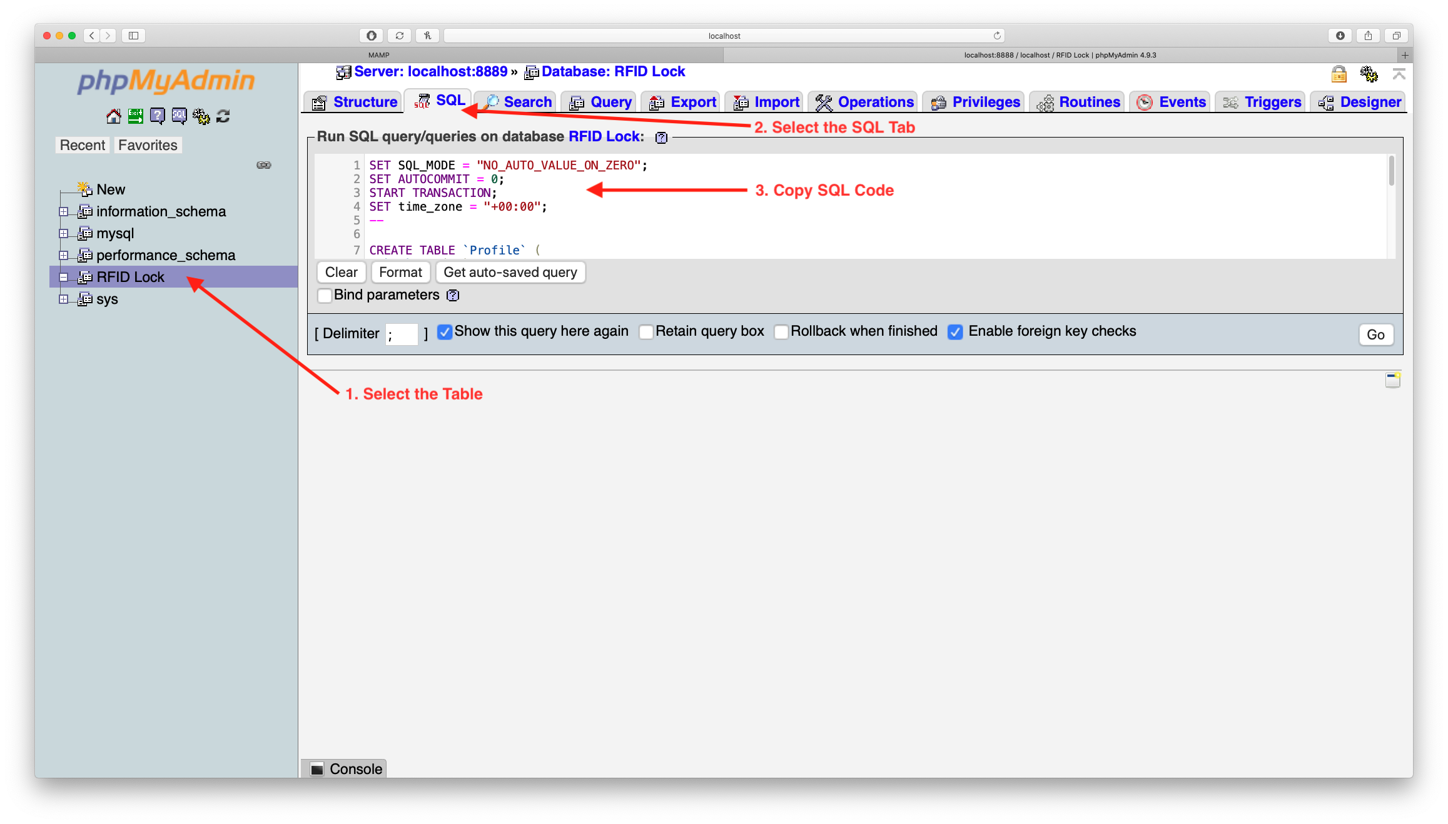Reload navigation panel icon
This screenshot has width=1448, height=824.
(x=223, y=116)
